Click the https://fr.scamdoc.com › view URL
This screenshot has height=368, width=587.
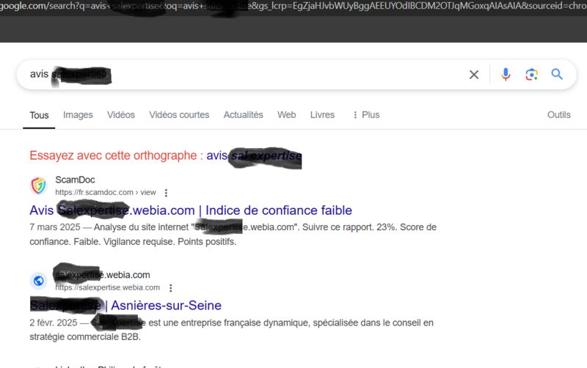click(105, 192)
